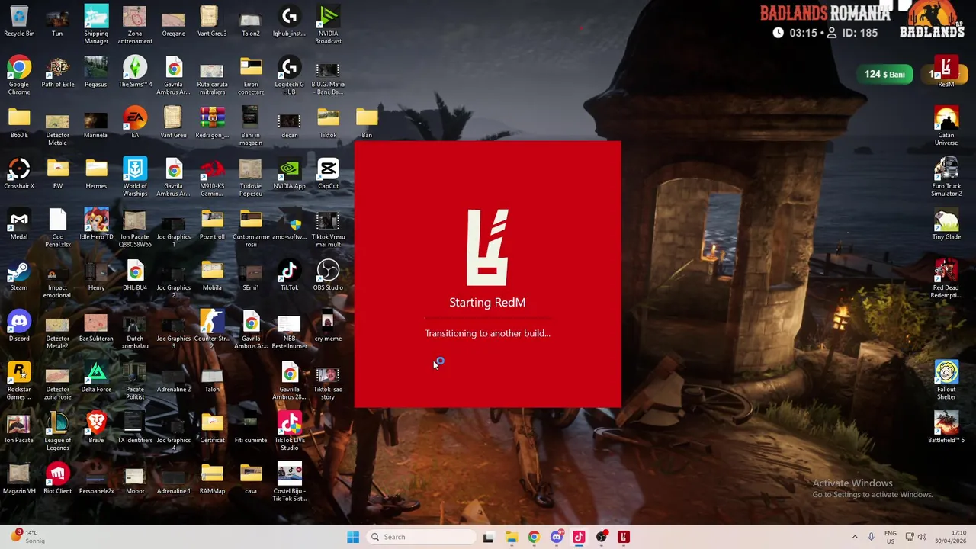Open the Redragon desktop icon
The height and width of the screenshot is (549, 976).
212,122
